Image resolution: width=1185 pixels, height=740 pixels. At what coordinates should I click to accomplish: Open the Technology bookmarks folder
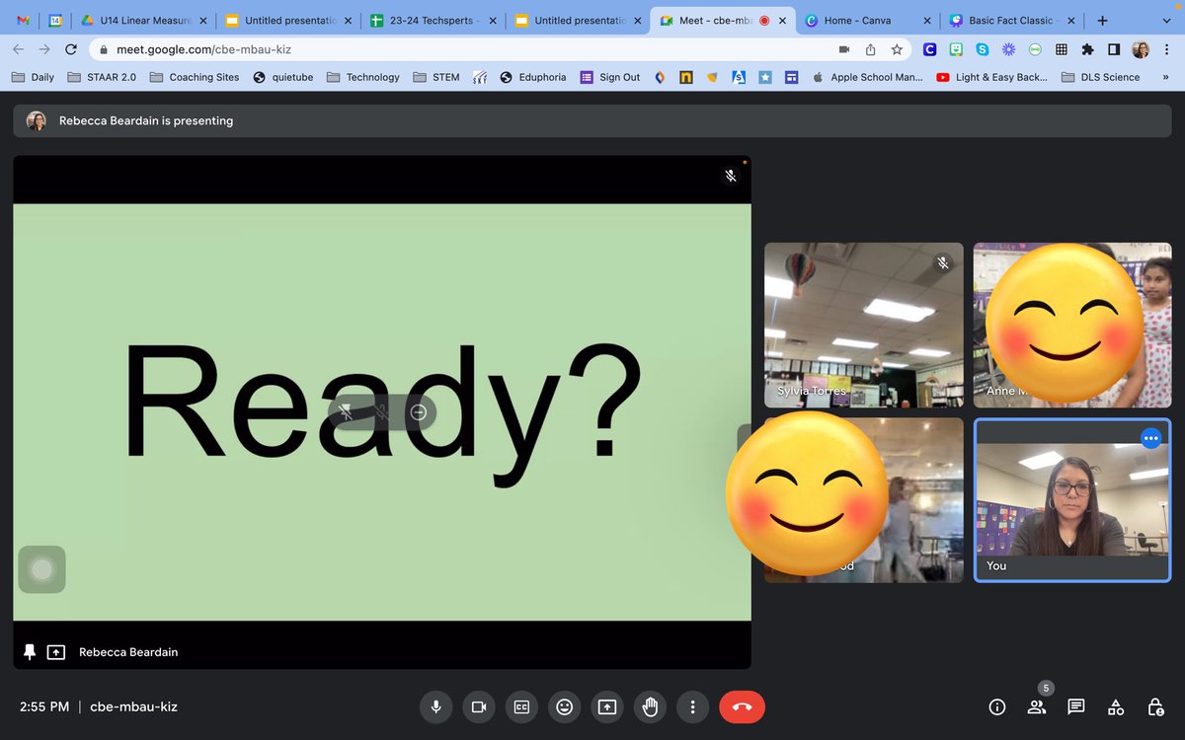tap(362, 77)
